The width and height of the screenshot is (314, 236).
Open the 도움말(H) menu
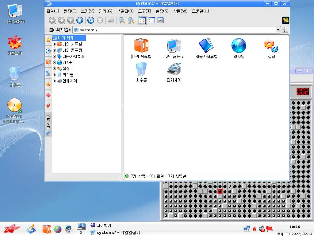coord(201,11)
